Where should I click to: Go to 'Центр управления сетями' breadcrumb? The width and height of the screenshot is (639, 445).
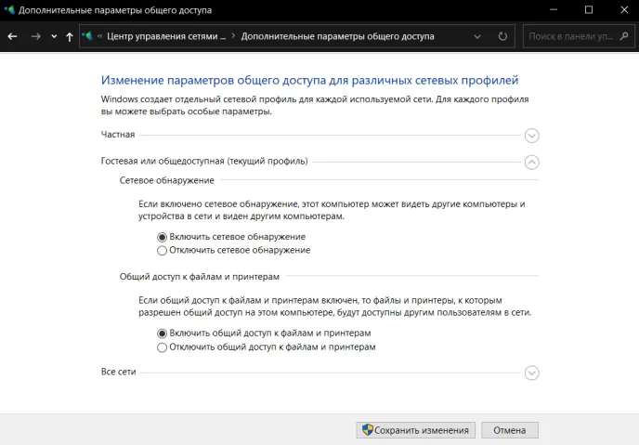[x=166, y=36]
